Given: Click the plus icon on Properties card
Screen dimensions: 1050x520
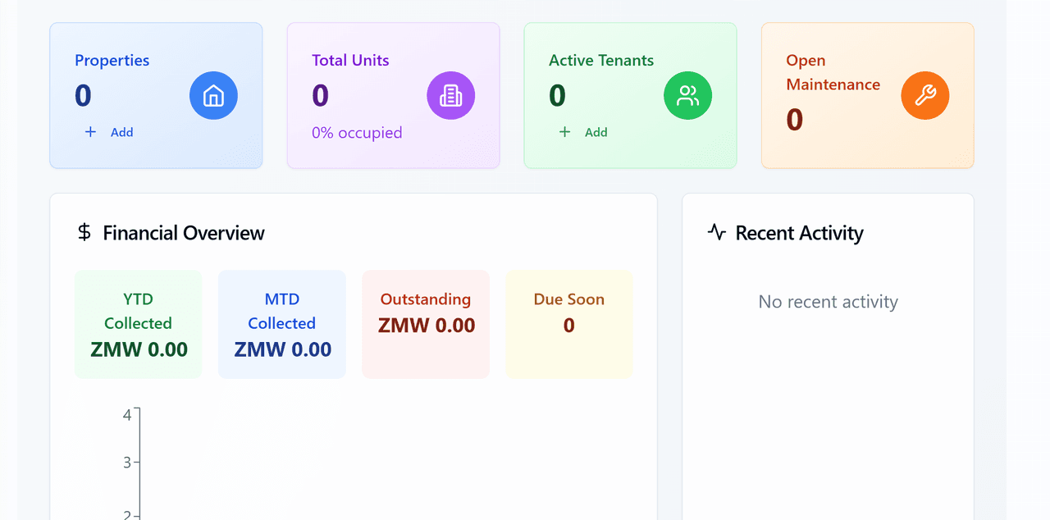Looking at the screenshot, I should click(x=90, y=132).
